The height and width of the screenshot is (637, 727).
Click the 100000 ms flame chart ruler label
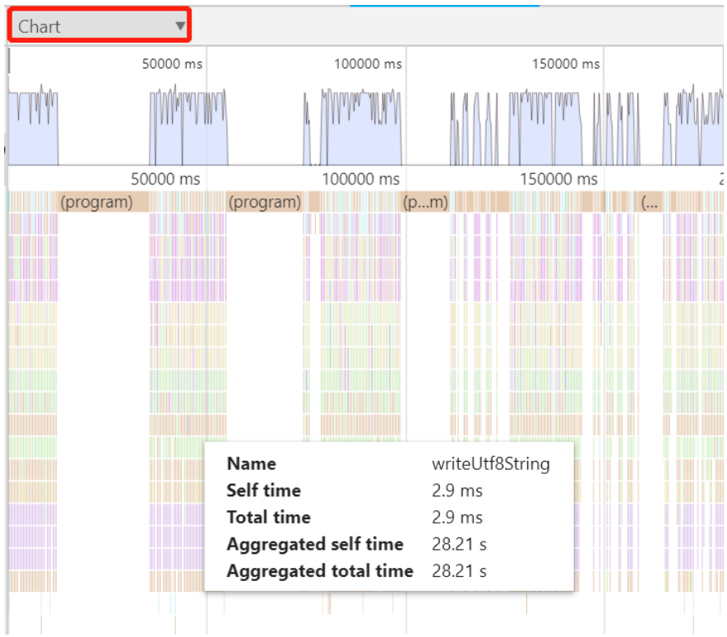pos(361,179)
